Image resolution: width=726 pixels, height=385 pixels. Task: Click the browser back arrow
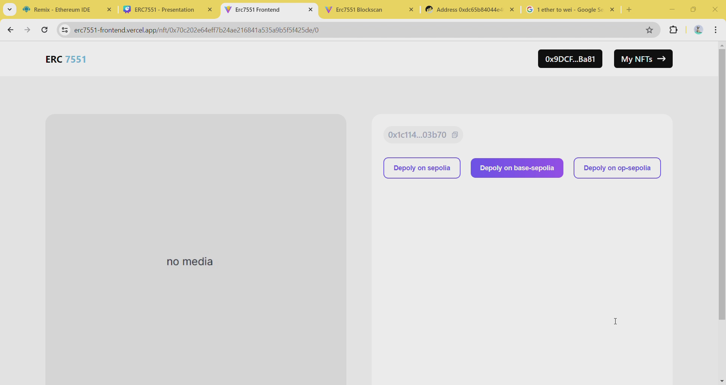click(11, 30)
